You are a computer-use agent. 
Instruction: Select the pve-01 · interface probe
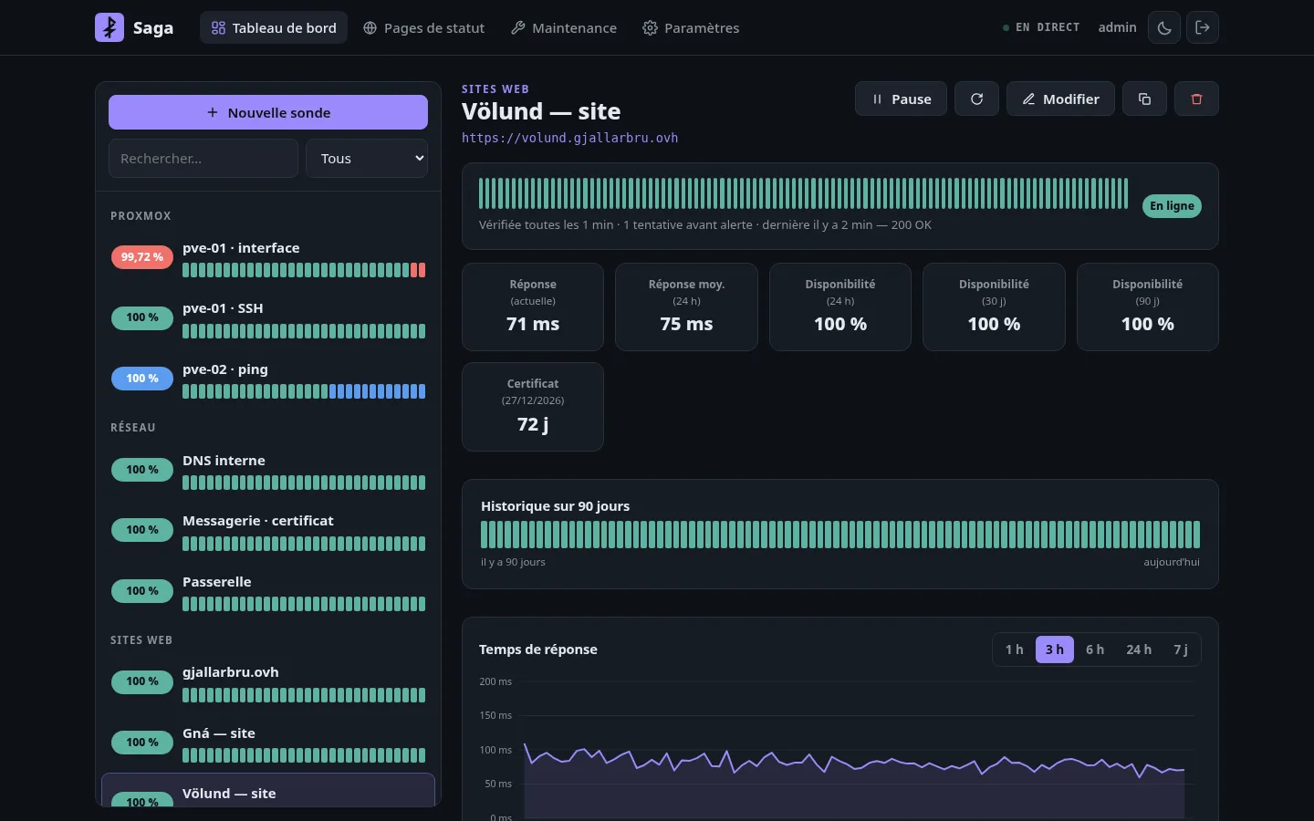(268, 258)
